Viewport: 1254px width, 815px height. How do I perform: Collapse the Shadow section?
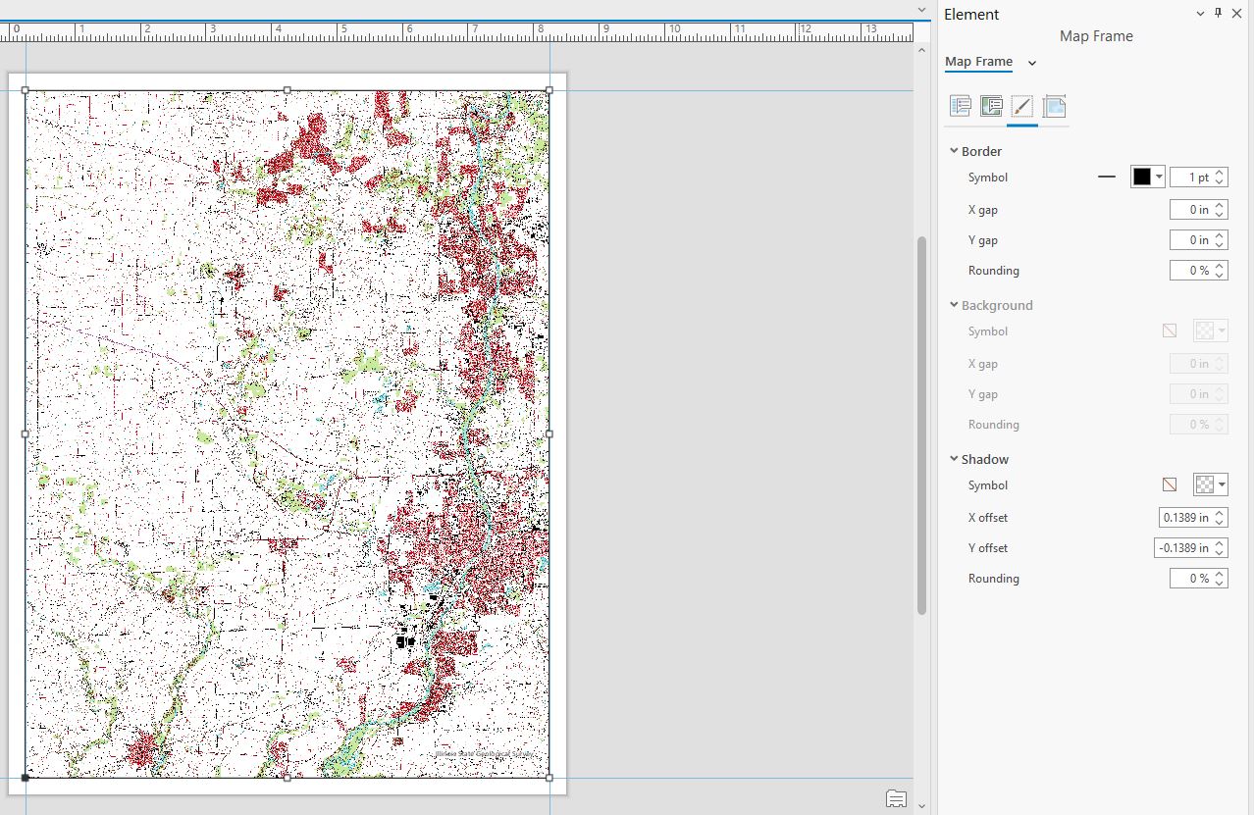(953, 458)
